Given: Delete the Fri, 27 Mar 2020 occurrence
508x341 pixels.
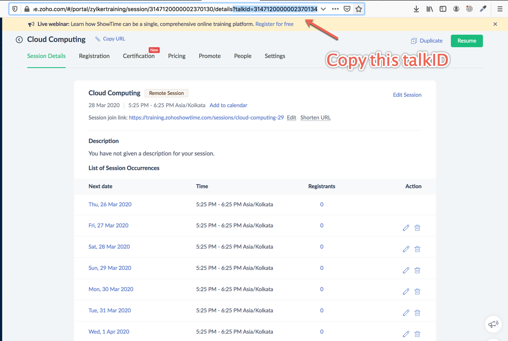Looking at the screenshot, I should pos(417,228).
